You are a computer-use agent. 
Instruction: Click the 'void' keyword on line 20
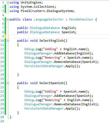pos(34,83)
